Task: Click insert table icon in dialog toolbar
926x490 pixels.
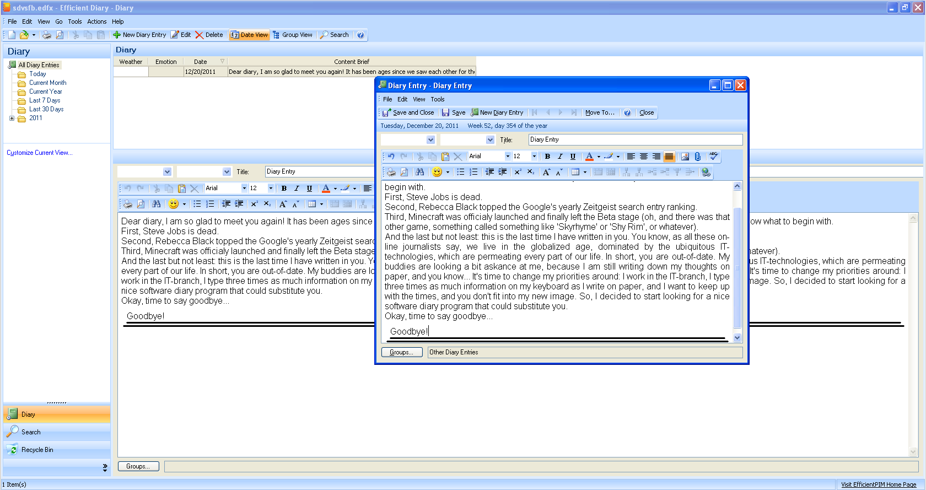Action: pyautogui.click(x=575, y=172)
